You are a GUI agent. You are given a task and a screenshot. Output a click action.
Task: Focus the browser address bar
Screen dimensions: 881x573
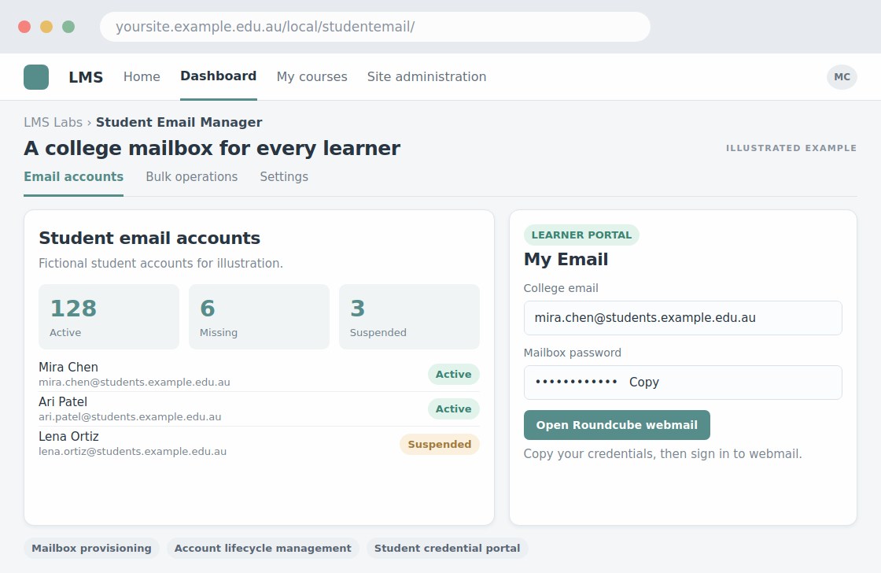click(x=374, y=27)
